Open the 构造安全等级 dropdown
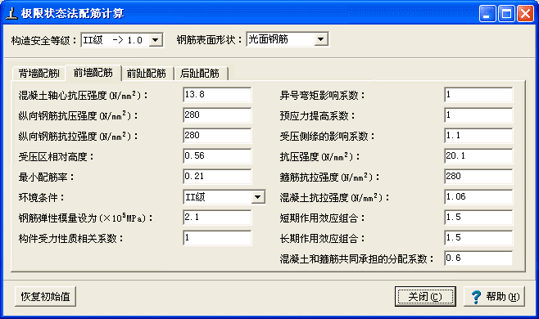The height and width of the screenshot is (319, 539). click(x=156, y=40)
